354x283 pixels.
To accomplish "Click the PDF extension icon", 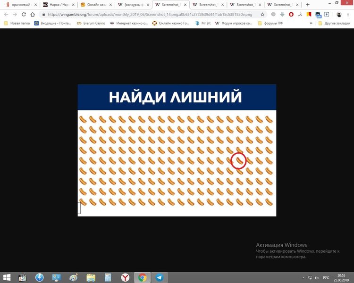I will pyautogui.click(x=300, y=15).
